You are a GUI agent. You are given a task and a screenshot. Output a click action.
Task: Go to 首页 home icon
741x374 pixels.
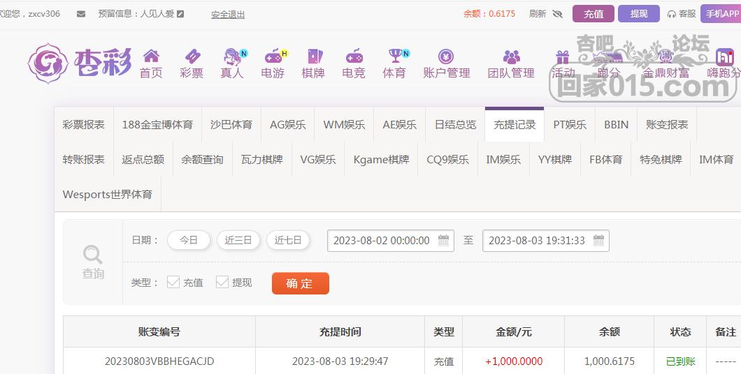pyautogui.click(x=151, y=56)
